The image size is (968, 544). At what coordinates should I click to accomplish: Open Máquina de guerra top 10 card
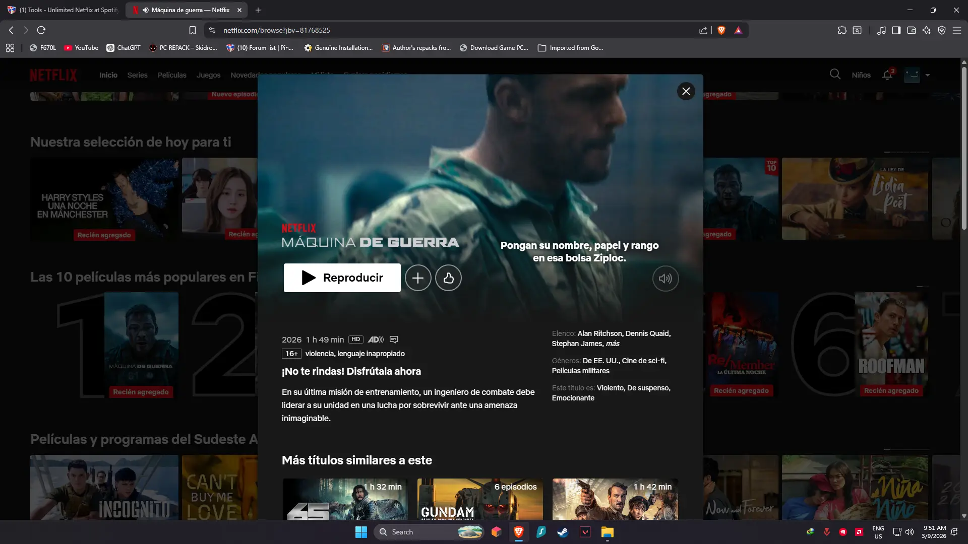[141, 345]
